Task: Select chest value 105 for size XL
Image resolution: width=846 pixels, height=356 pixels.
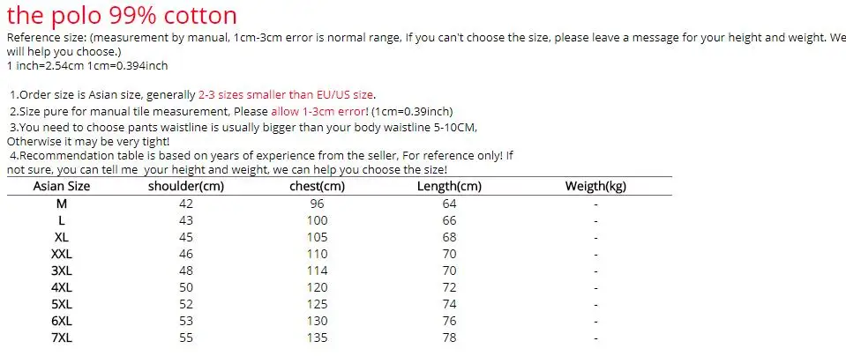Action: 317,237
